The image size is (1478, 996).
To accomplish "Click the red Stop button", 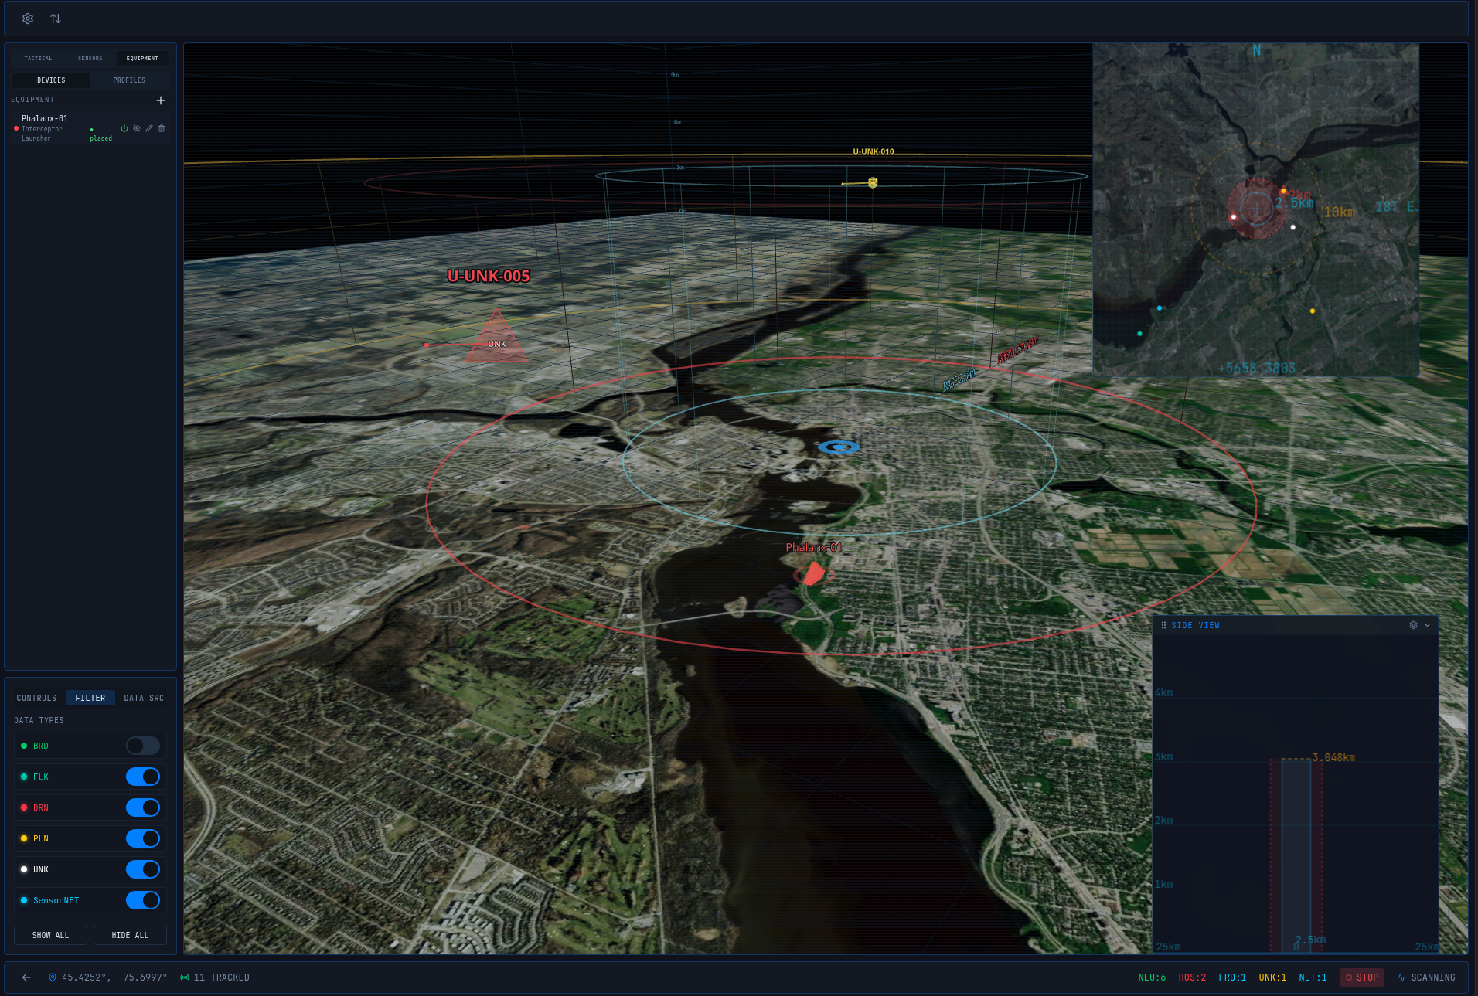I will click(x=1362, y=977).
